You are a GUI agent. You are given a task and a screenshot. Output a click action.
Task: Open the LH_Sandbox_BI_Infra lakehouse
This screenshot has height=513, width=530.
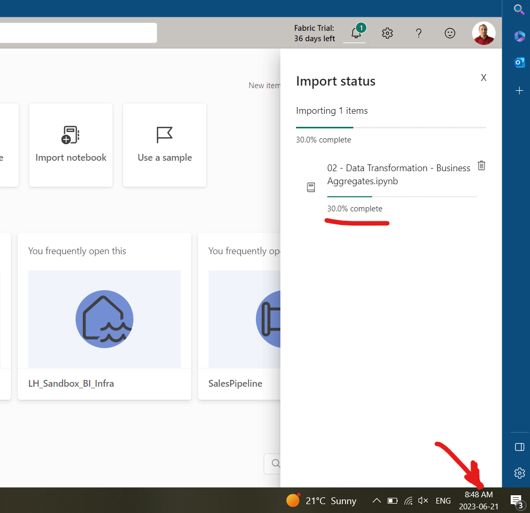(104, 318)
